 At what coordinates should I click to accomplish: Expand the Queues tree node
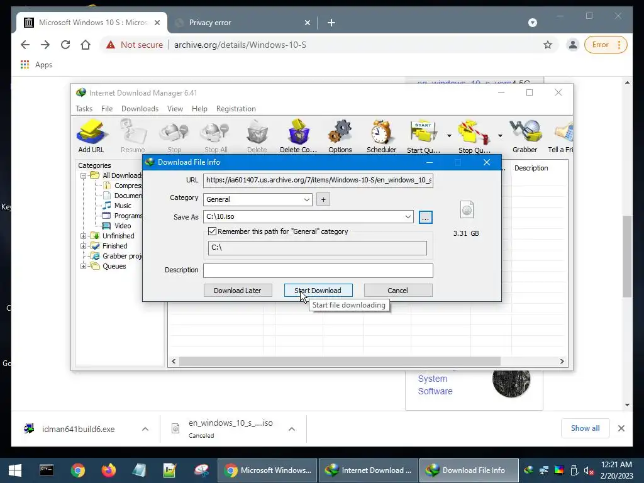click(x=84, y=266)
